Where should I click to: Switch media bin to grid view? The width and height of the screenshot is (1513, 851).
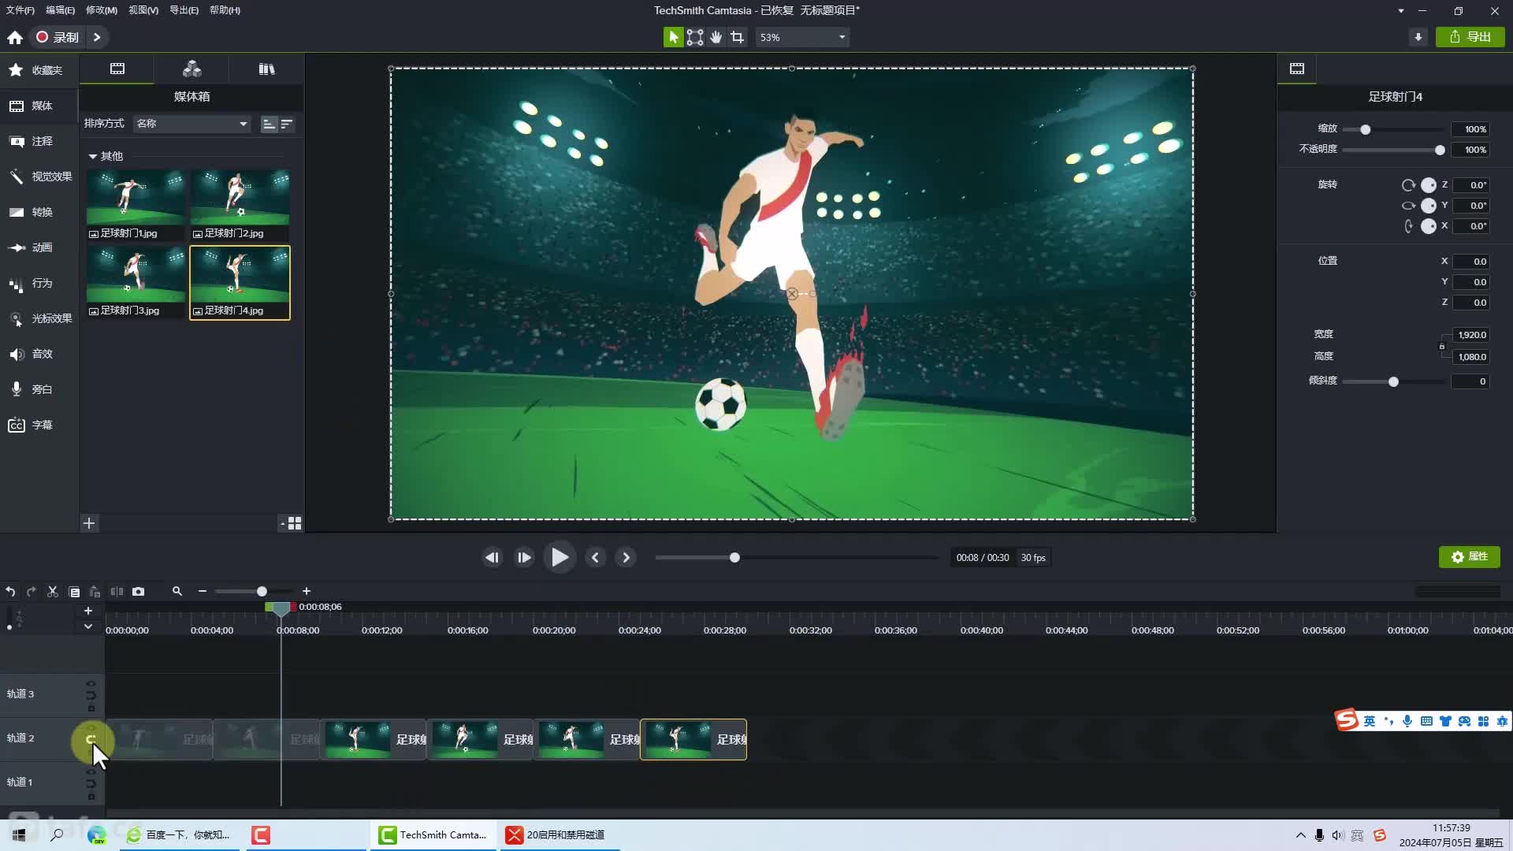coord(295,523)
